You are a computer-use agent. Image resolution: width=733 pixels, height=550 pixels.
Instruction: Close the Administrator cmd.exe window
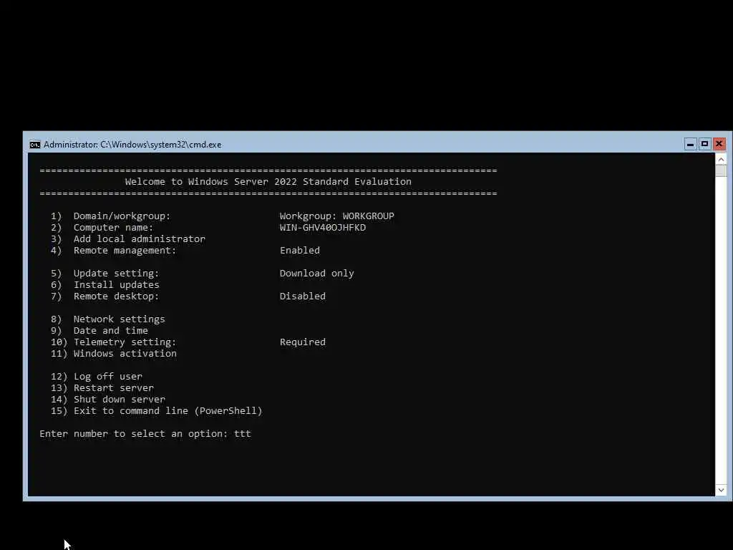click(719, 144)
